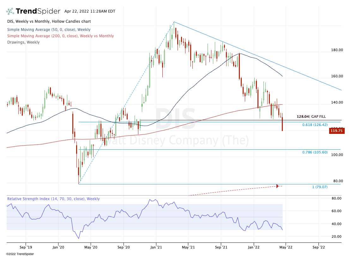Click the 'Jan '20' date axis label
The image size is (351, 257).
tap(58, 247)
